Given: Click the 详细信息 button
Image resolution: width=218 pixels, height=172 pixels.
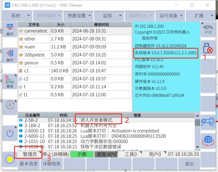Looking at the screenshot, I should pos(51,164).
